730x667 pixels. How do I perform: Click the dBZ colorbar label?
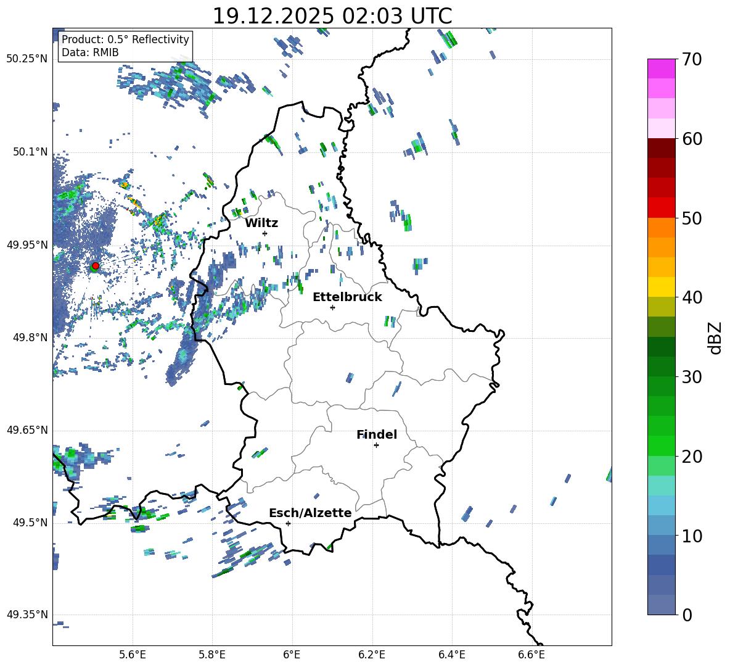point(715,338)
